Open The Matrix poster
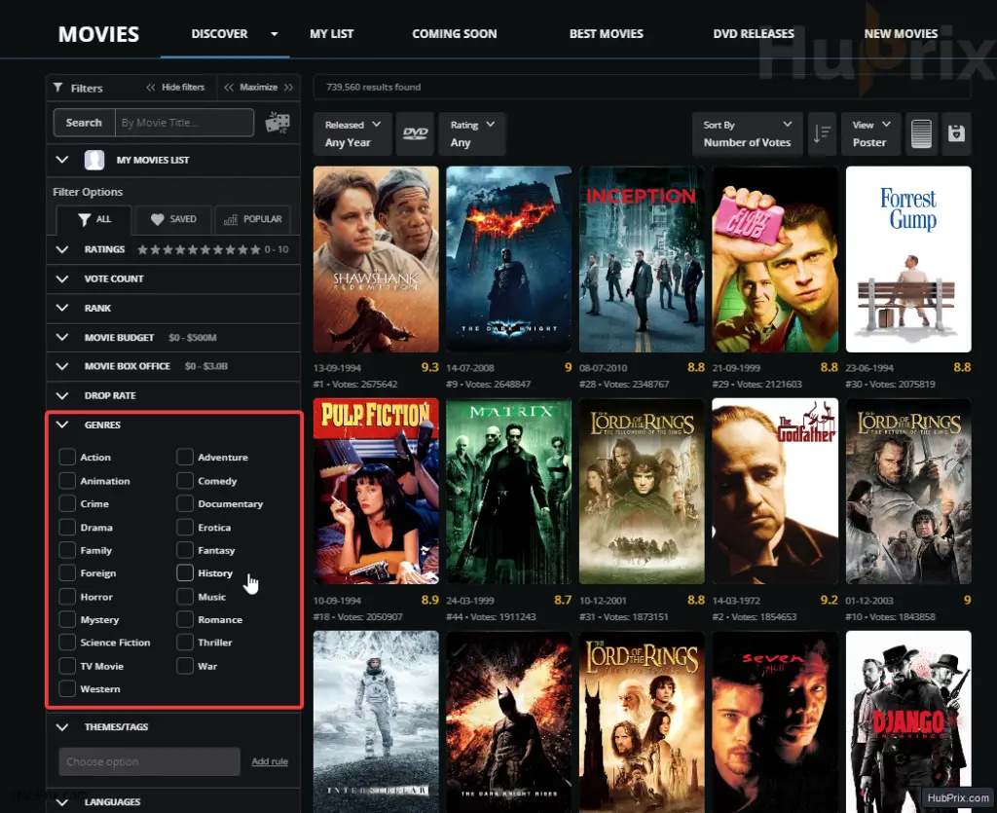Image resolution: width=997 pixels, height=813 pixels. [x=508, y=492]
